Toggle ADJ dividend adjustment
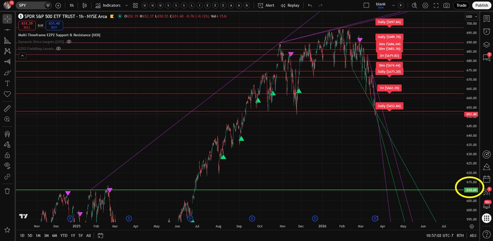Screen dimensions: 493x241 pos(473,236)
